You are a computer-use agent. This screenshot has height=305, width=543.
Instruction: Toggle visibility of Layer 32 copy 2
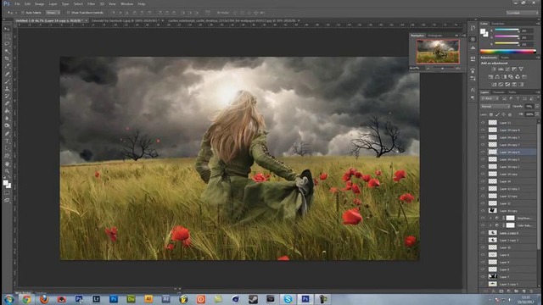click(483, 189)
